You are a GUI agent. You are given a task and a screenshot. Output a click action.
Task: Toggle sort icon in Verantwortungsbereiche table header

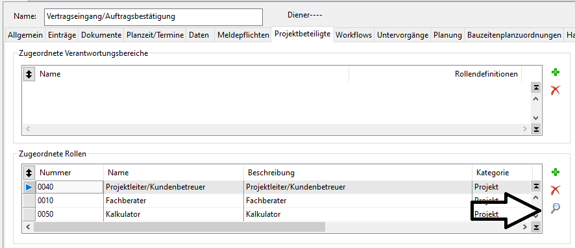coord(29,74)
